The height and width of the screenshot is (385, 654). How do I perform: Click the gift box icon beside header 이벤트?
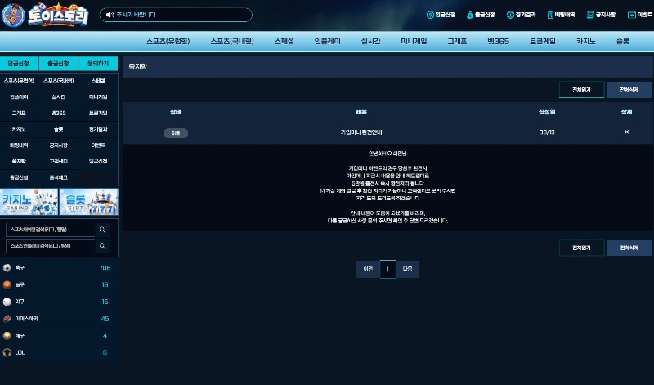[x=631, y=15]
